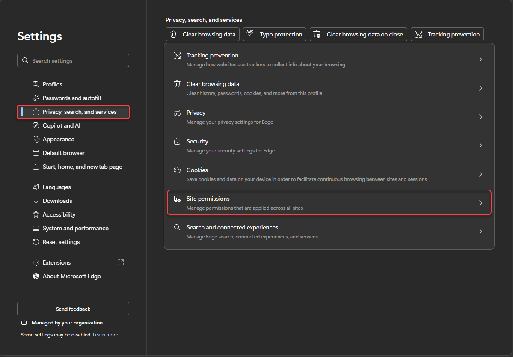The height and width of the screenshot is (357, 513).
Task: Open Search and connected experiences chevron
Action: click(480, 232)
